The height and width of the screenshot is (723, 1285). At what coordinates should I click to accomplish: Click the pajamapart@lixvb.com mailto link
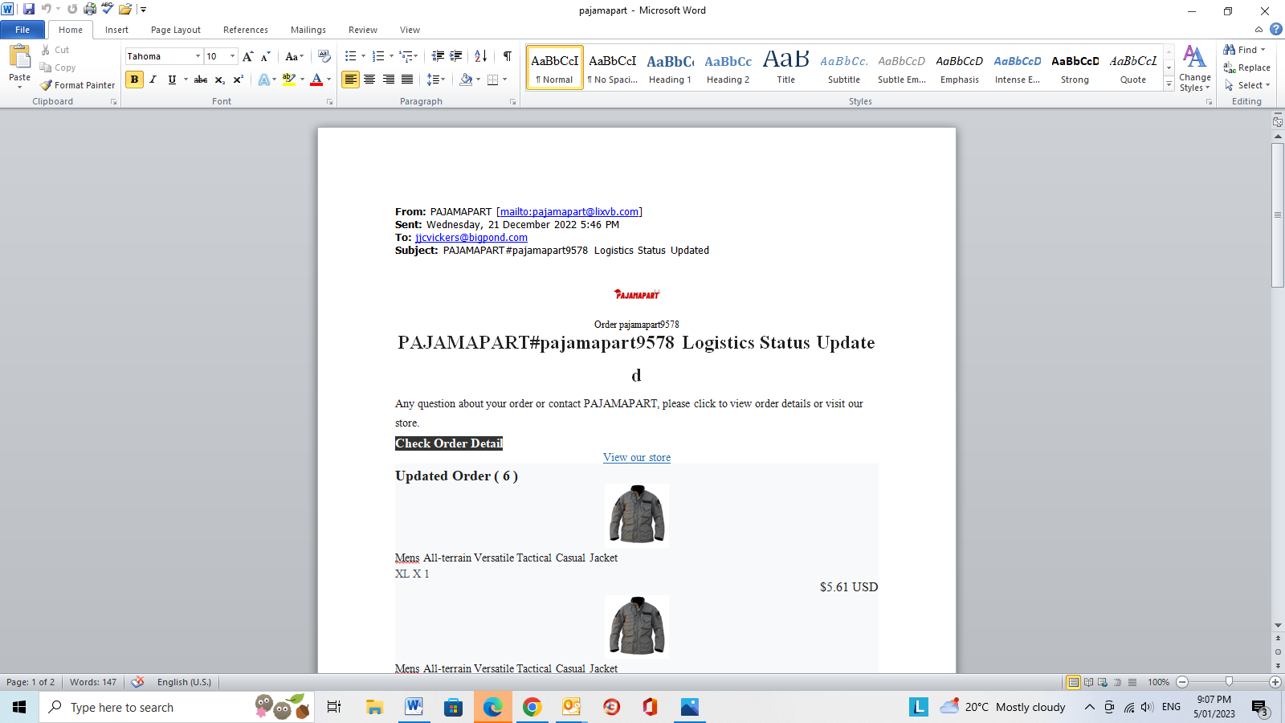569,212
